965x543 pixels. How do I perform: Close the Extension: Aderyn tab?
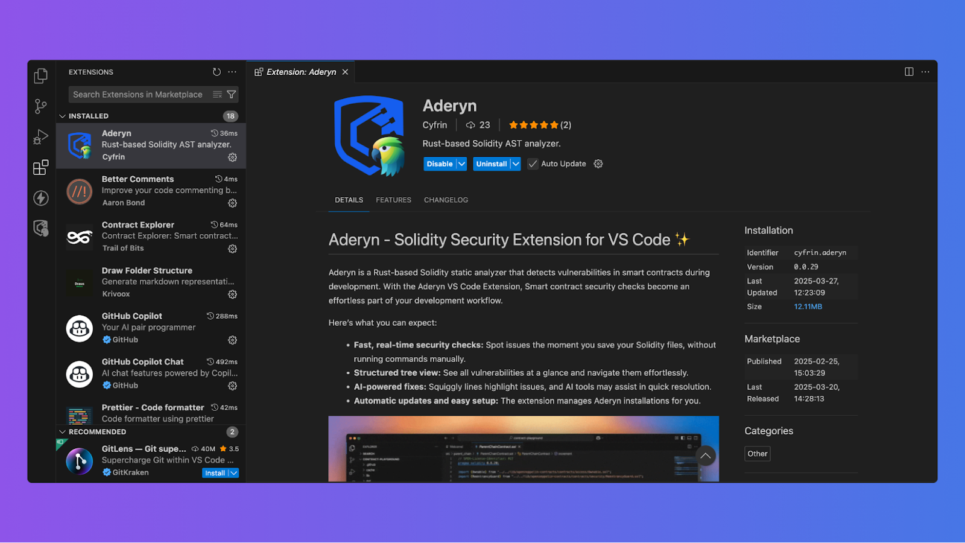point(345,72)
